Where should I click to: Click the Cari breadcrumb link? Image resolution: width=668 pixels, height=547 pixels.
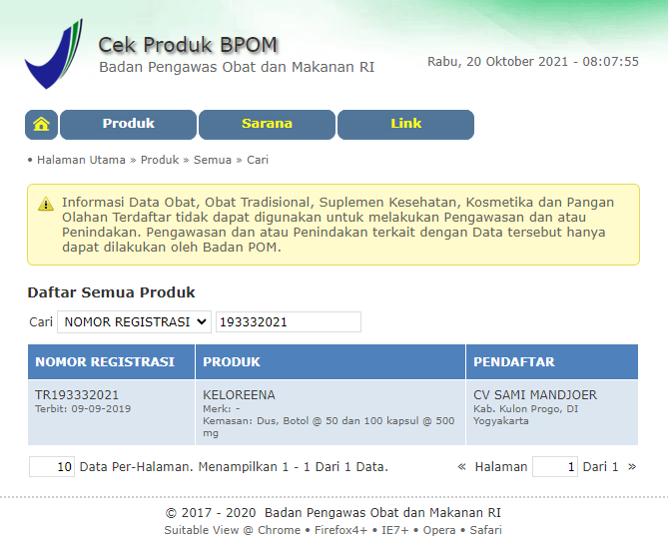[x=258, y=160]
